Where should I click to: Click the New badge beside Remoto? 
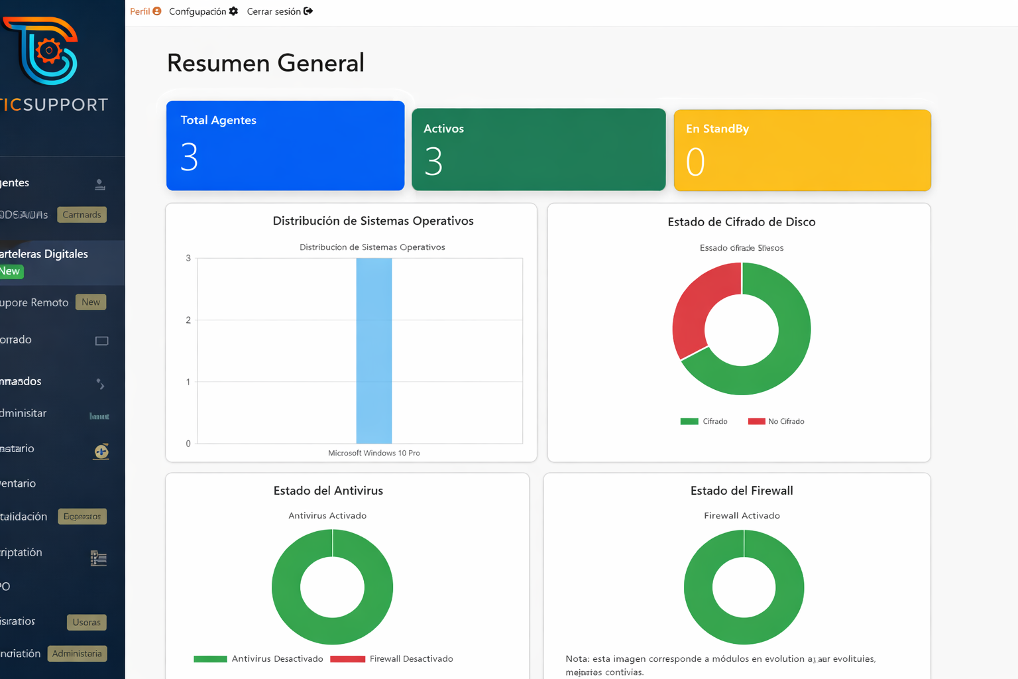[x=91, y=302]
